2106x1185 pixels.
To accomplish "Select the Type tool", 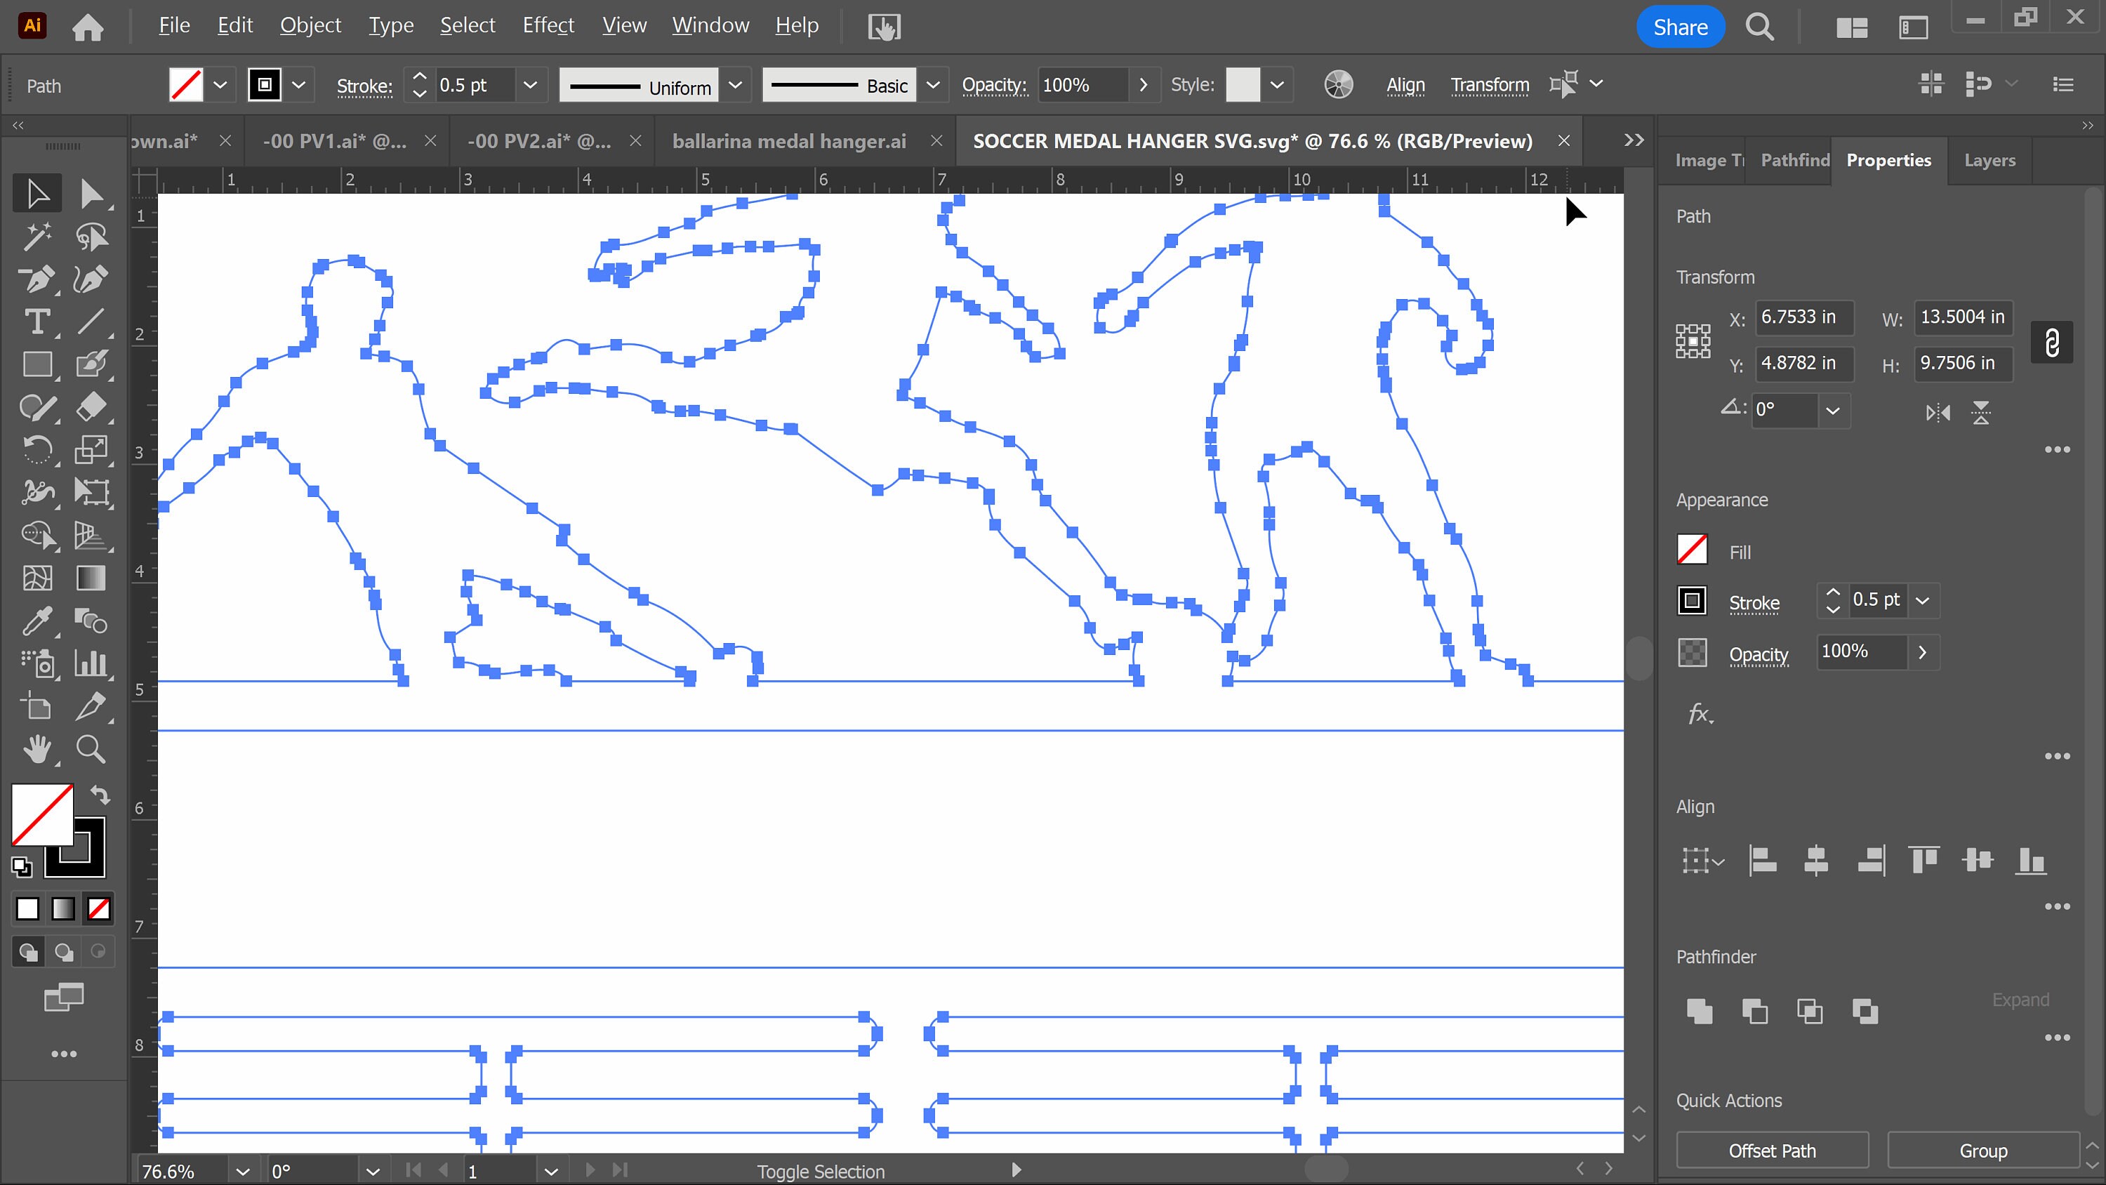I will (x=37, y=322).
